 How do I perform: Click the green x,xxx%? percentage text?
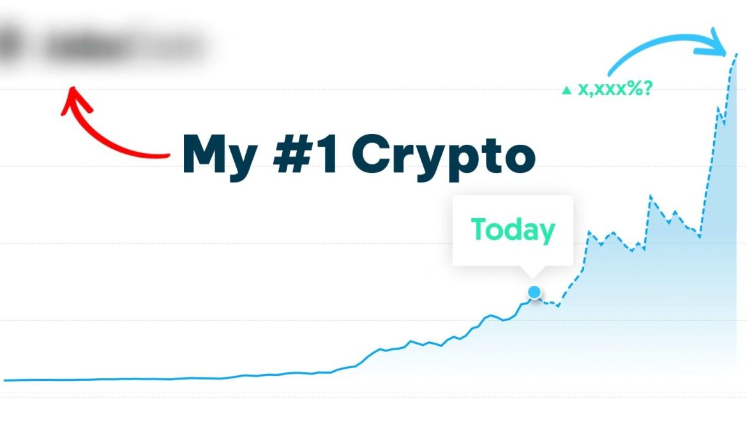coord(615,89)
